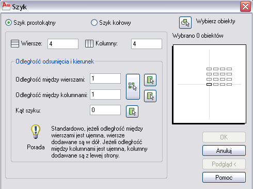Image resolution: width=253 pixels, height=189 pixels.
Task: Open help with the Pomoc button
Action: [224, 178]
